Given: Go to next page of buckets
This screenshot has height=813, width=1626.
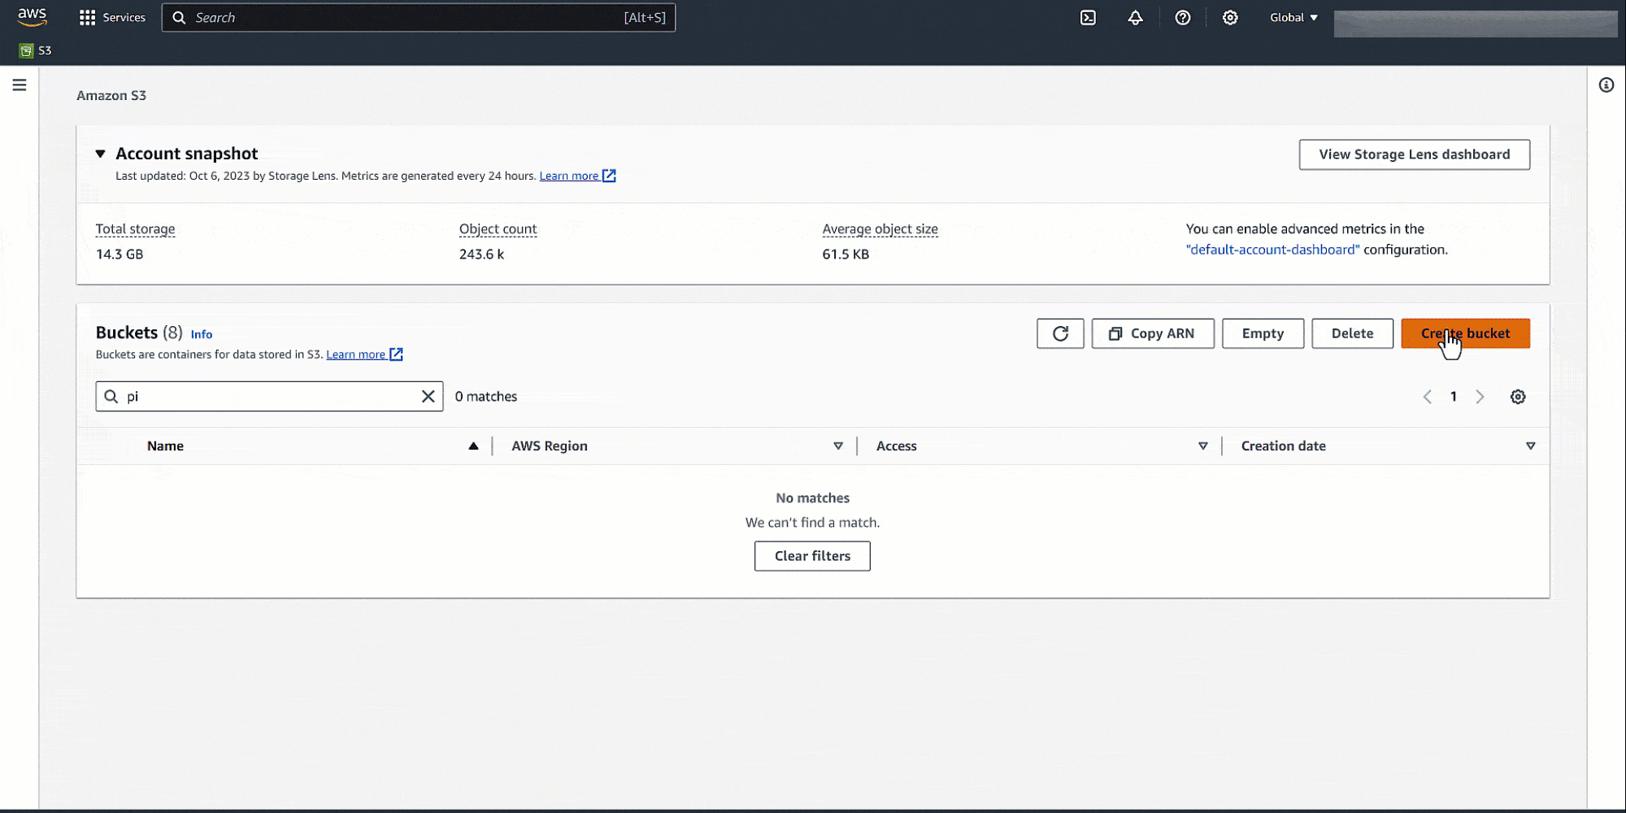Looking at the screenshot, I should pos(1480,397).
